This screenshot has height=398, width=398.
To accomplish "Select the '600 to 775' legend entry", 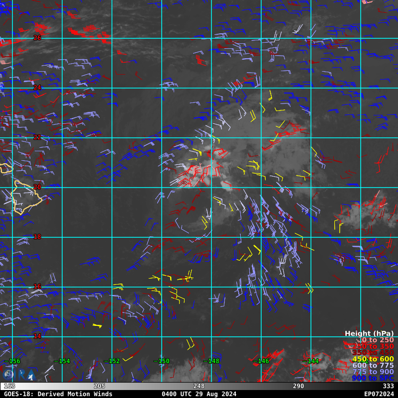I will [373, 365].
